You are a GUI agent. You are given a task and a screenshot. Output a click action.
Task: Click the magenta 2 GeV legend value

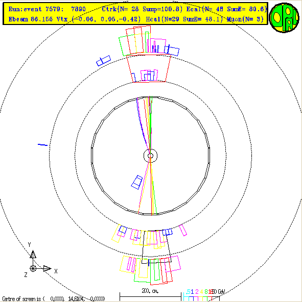(197, 292)
